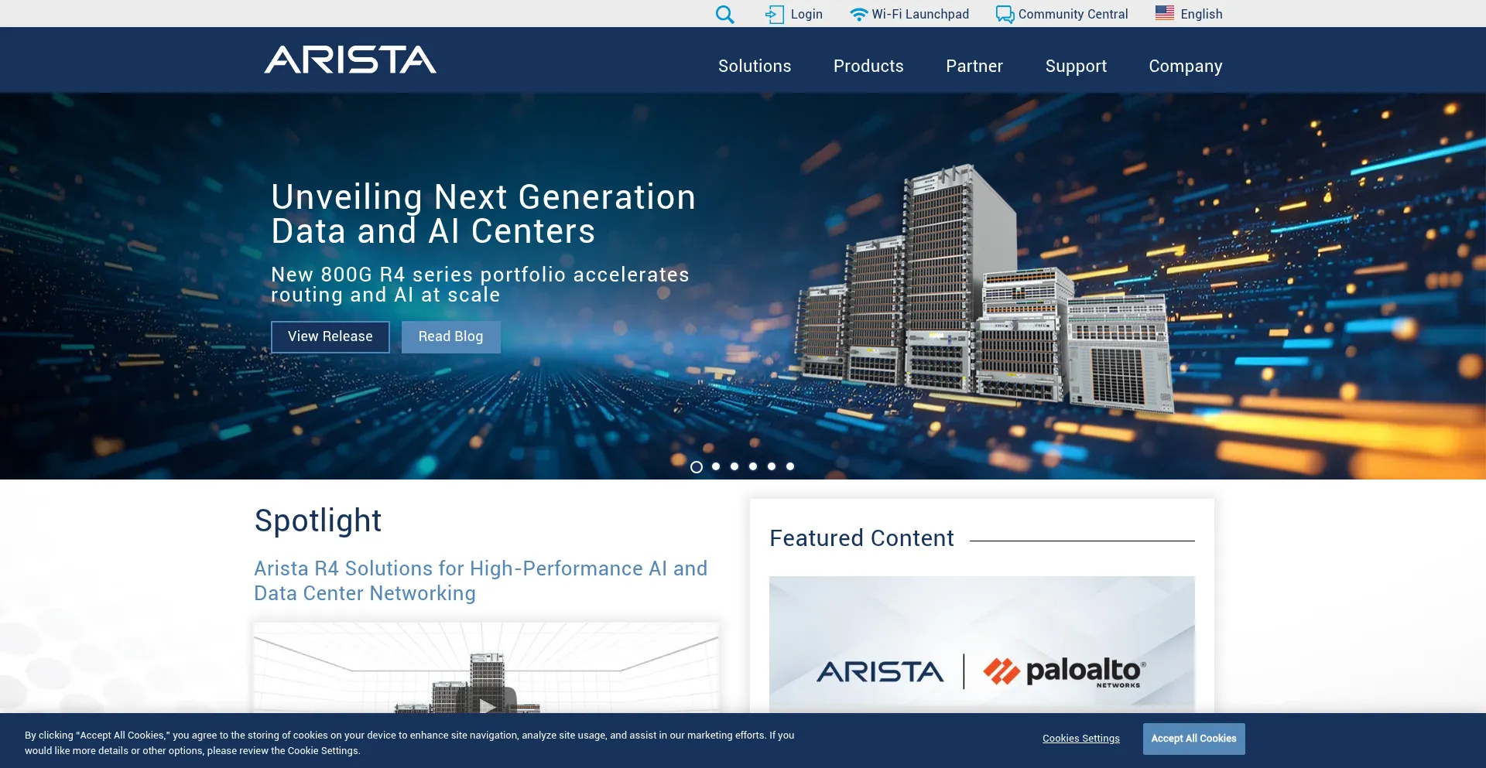Click the US flag language icon

coord(1164,13)
